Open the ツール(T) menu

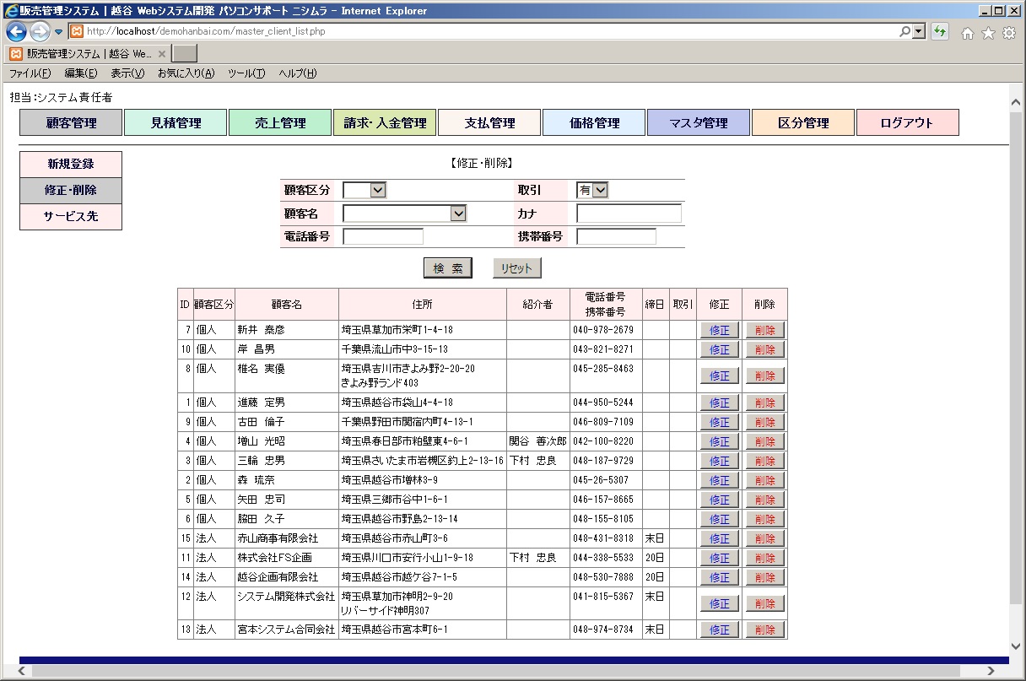pyautogui.click(x=246, y=73)
